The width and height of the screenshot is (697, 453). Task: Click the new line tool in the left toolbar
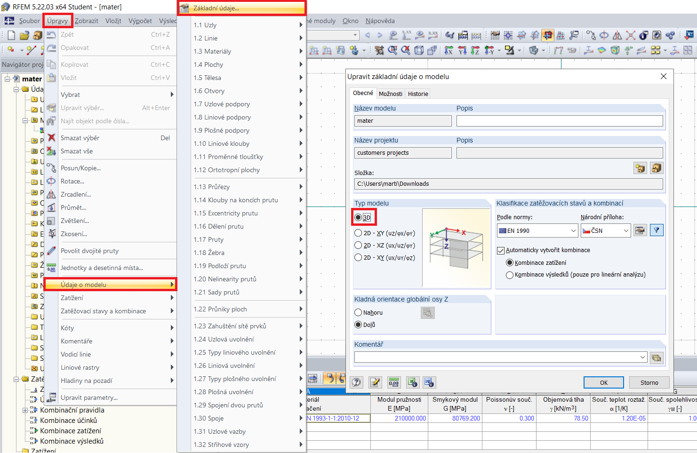[x=32, y=50]
